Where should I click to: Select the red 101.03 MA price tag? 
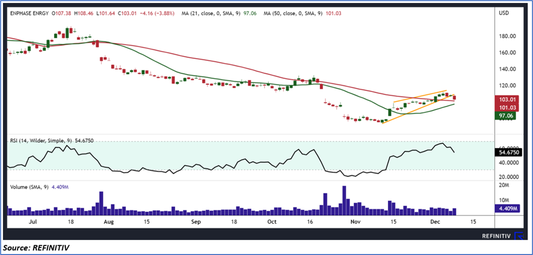(508, 107)
